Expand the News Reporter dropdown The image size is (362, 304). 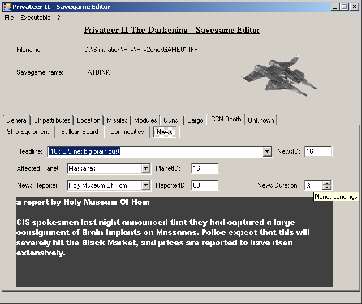click(146, 185)
